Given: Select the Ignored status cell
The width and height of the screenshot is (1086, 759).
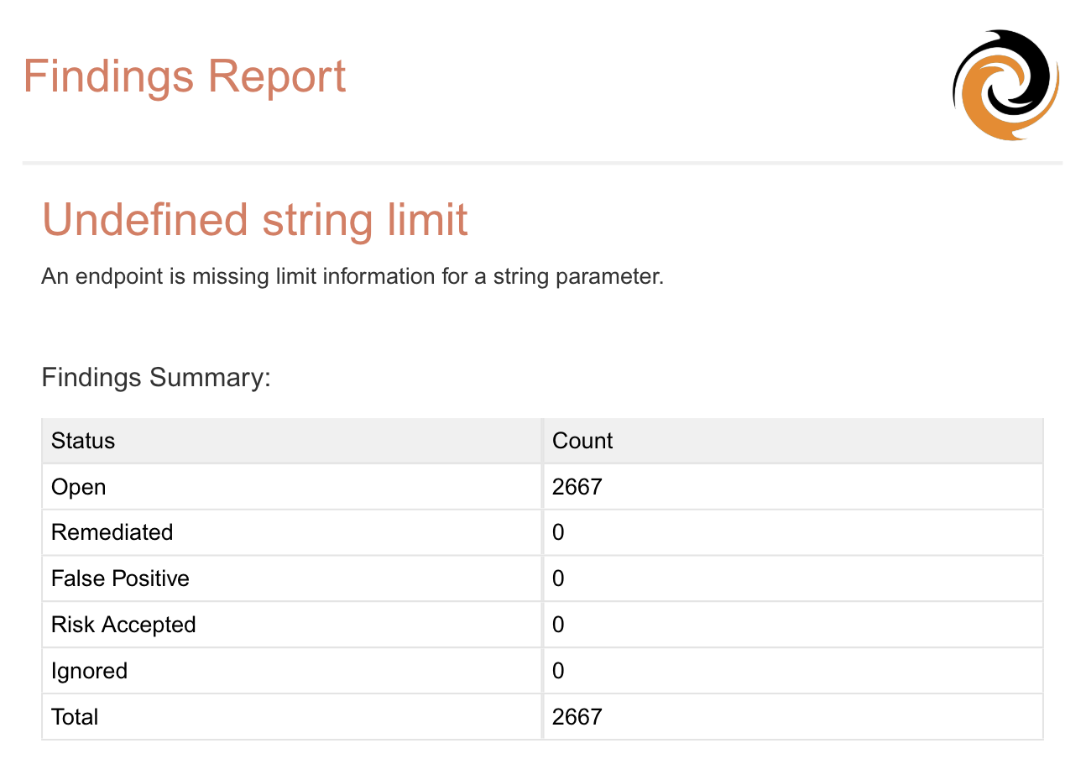Looking at the screenshot, I should click(x=89, y=672).
